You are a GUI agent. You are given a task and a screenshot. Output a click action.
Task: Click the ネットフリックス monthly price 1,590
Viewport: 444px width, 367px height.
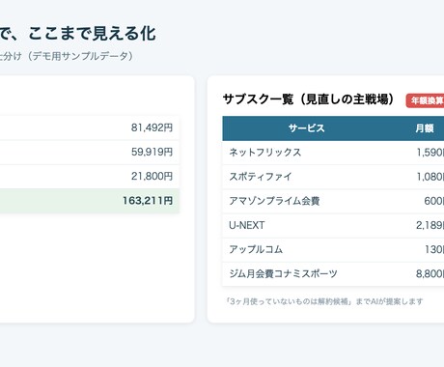pyautogui.click(x=430, y=153)
